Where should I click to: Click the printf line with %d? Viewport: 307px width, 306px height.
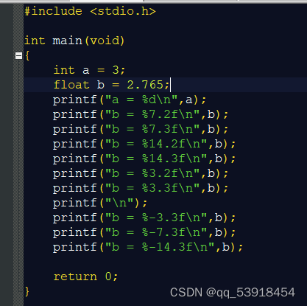(130, 100)
